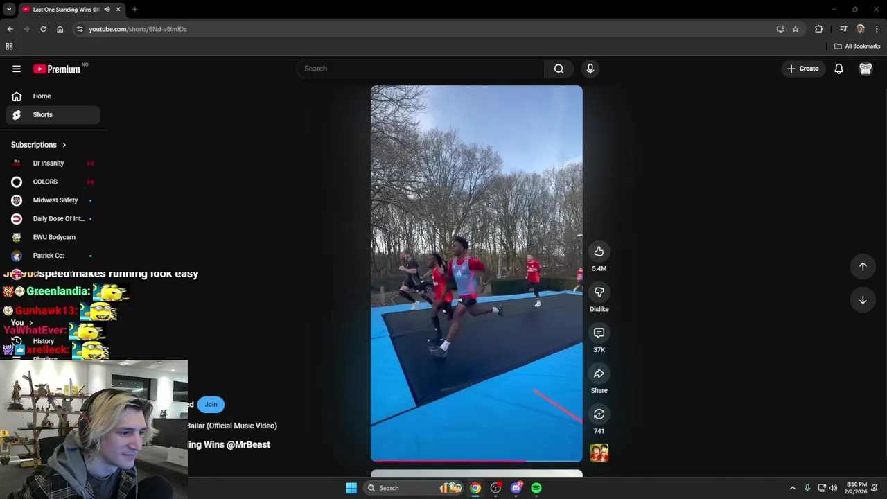The height and width of the screenshot is (499, 887).
Task: Open the taskbar clock and date
Action: [857, 488]
